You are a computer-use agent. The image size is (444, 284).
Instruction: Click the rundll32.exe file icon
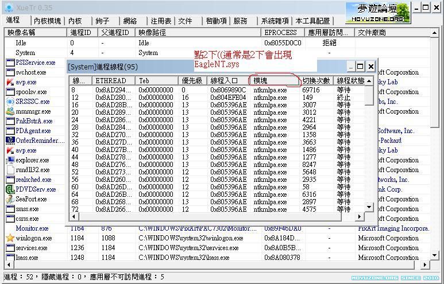tap(10, 170)
